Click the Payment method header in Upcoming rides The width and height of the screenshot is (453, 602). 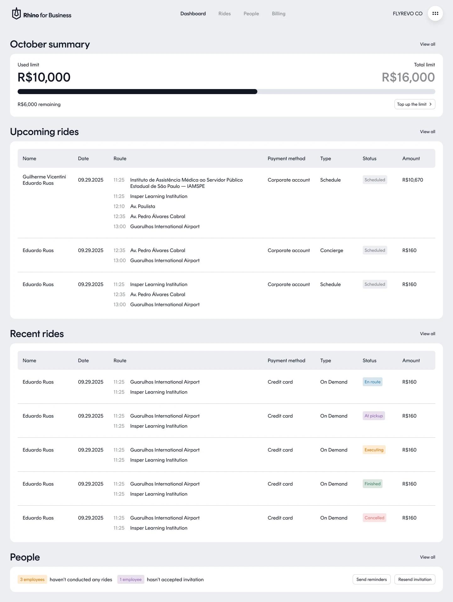(x=287, y=158)
